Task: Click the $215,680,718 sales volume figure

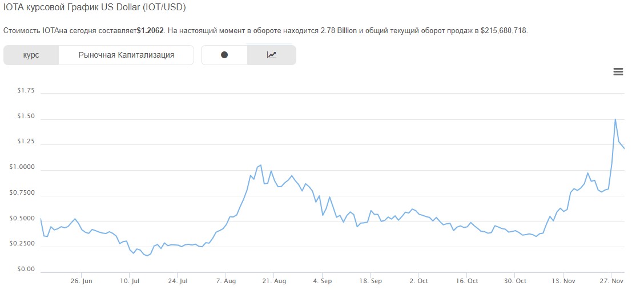Action: [x=504, y=30]
